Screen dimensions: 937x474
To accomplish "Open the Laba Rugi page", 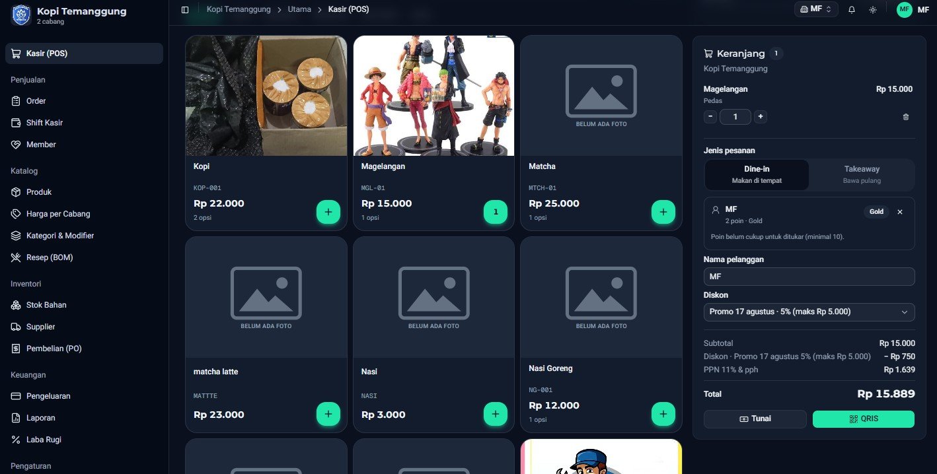I will [x=84, y=440].
